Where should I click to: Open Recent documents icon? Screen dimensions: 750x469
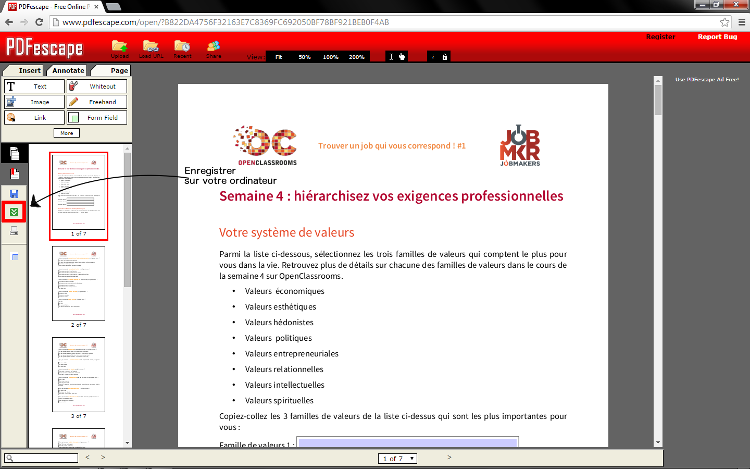(182, 46)
